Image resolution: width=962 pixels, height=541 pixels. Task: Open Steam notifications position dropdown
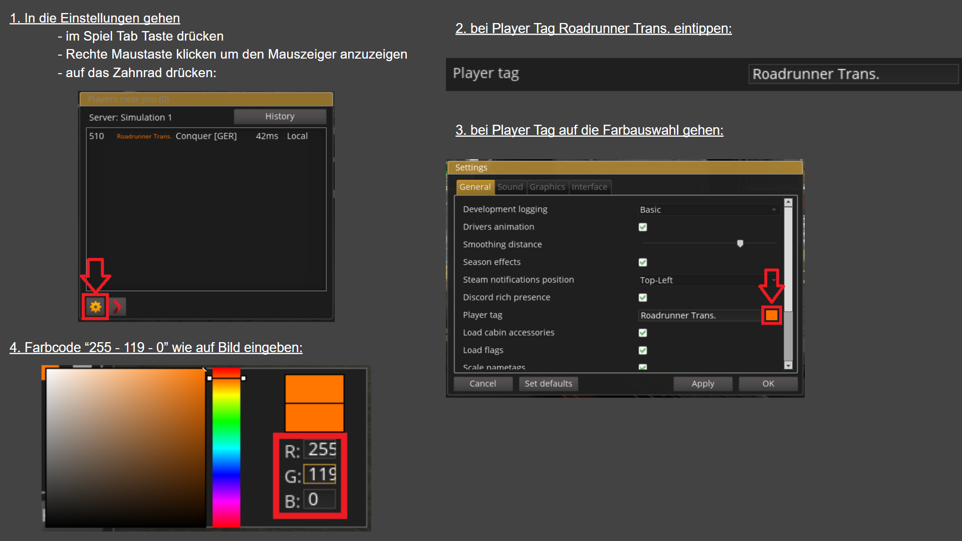(701, 280)
